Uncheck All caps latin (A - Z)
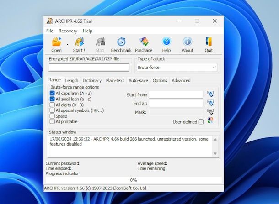 [52, 93]
